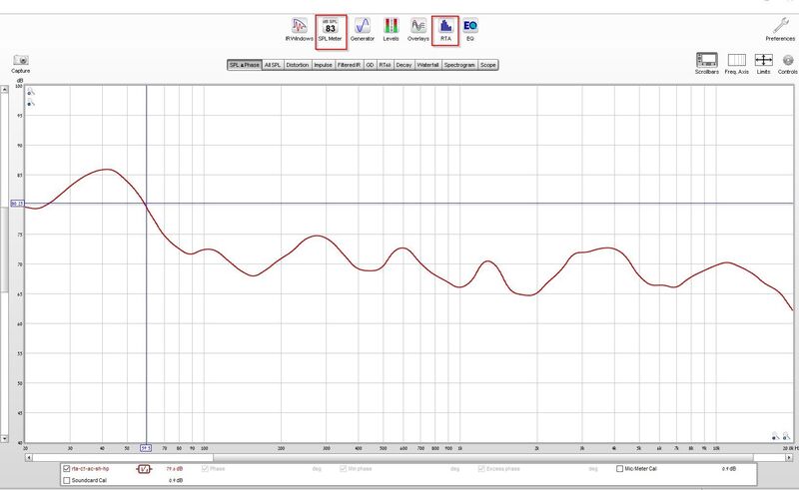Viewport: 799px width, 490px height.
Task: Toggle the Scrollbars graph option
Action: tap(707, 64)
